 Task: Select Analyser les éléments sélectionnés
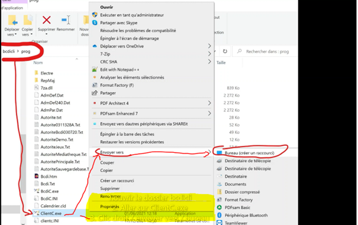pyautogui.click(x=132, y=77)
